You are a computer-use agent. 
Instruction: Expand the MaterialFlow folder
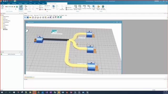coord(1,16)
